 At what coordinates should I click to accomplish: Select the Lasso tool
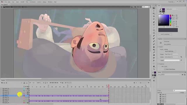tap(154, 19)
